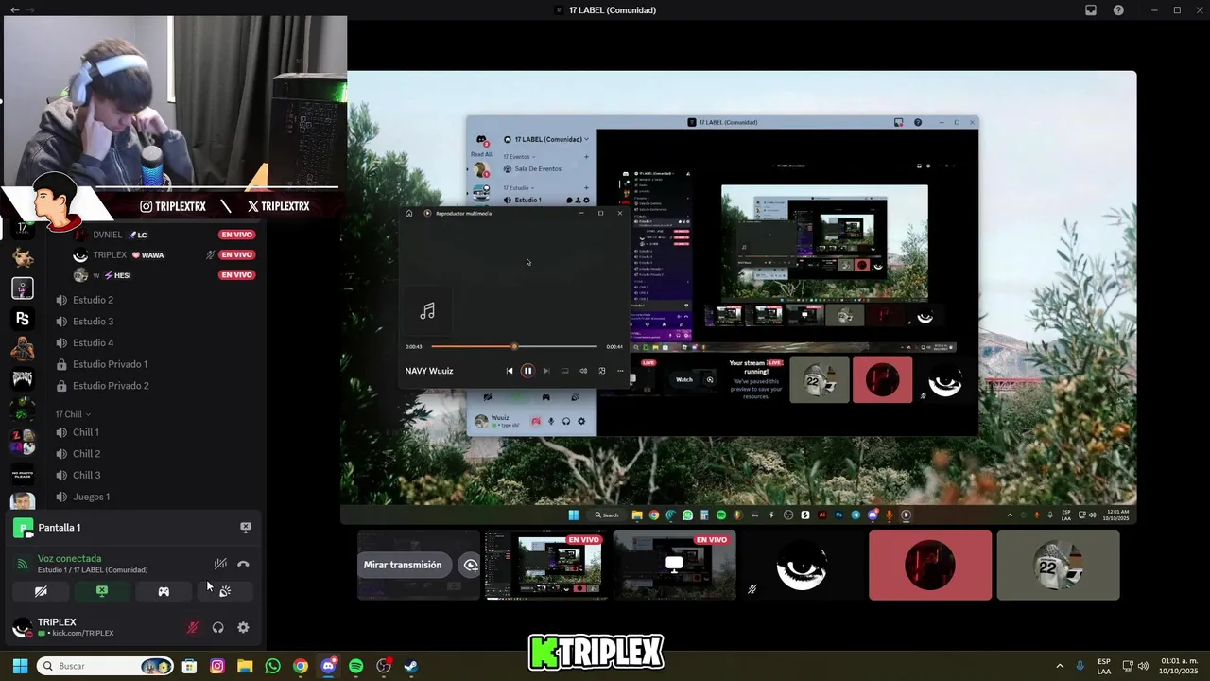Screen dimensions: 1210x681
Task: Pause playback in streamed media player
Action: (527, 371)
